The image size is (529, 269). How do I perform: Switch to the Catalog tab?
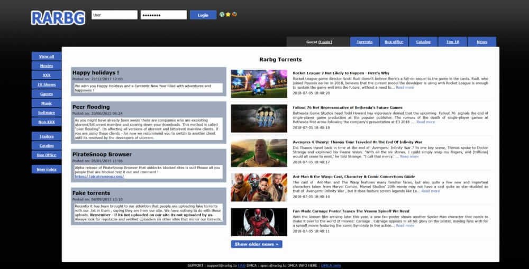click(423, 42)
